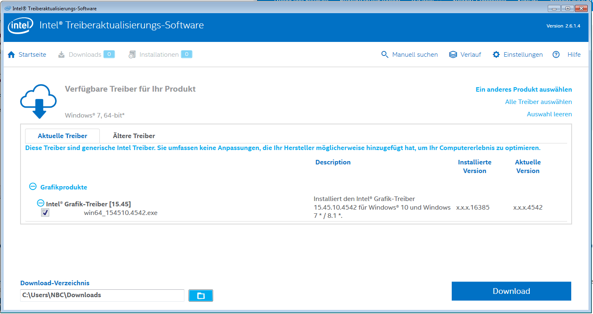Click the Einstellungen gear icon
Viewport: 593px width, 314px height.
496,55
